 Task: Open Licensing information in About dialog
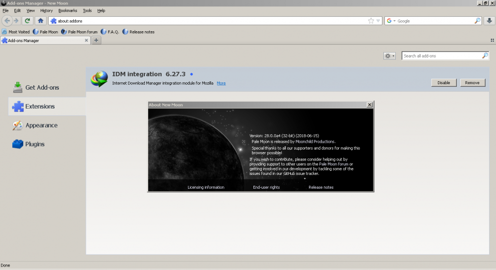point(206,187)
